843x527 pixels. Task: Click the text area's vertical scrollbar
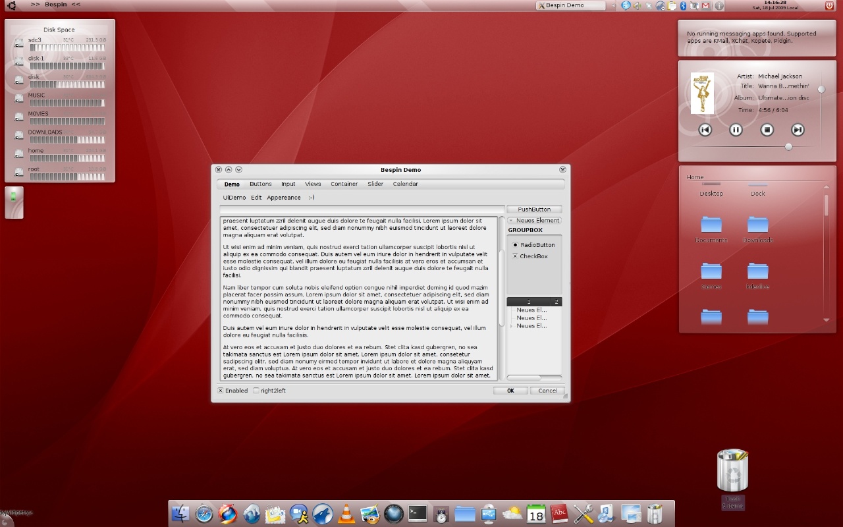coord(502,298)
